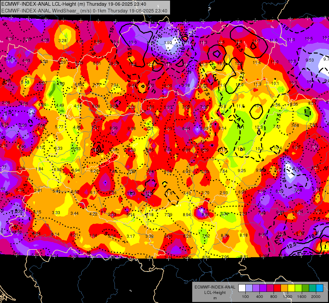The width and height of the screenshot is (329, 303).
Task: Click the wind shear value '7.54'
Action: [x=223, y=171]
